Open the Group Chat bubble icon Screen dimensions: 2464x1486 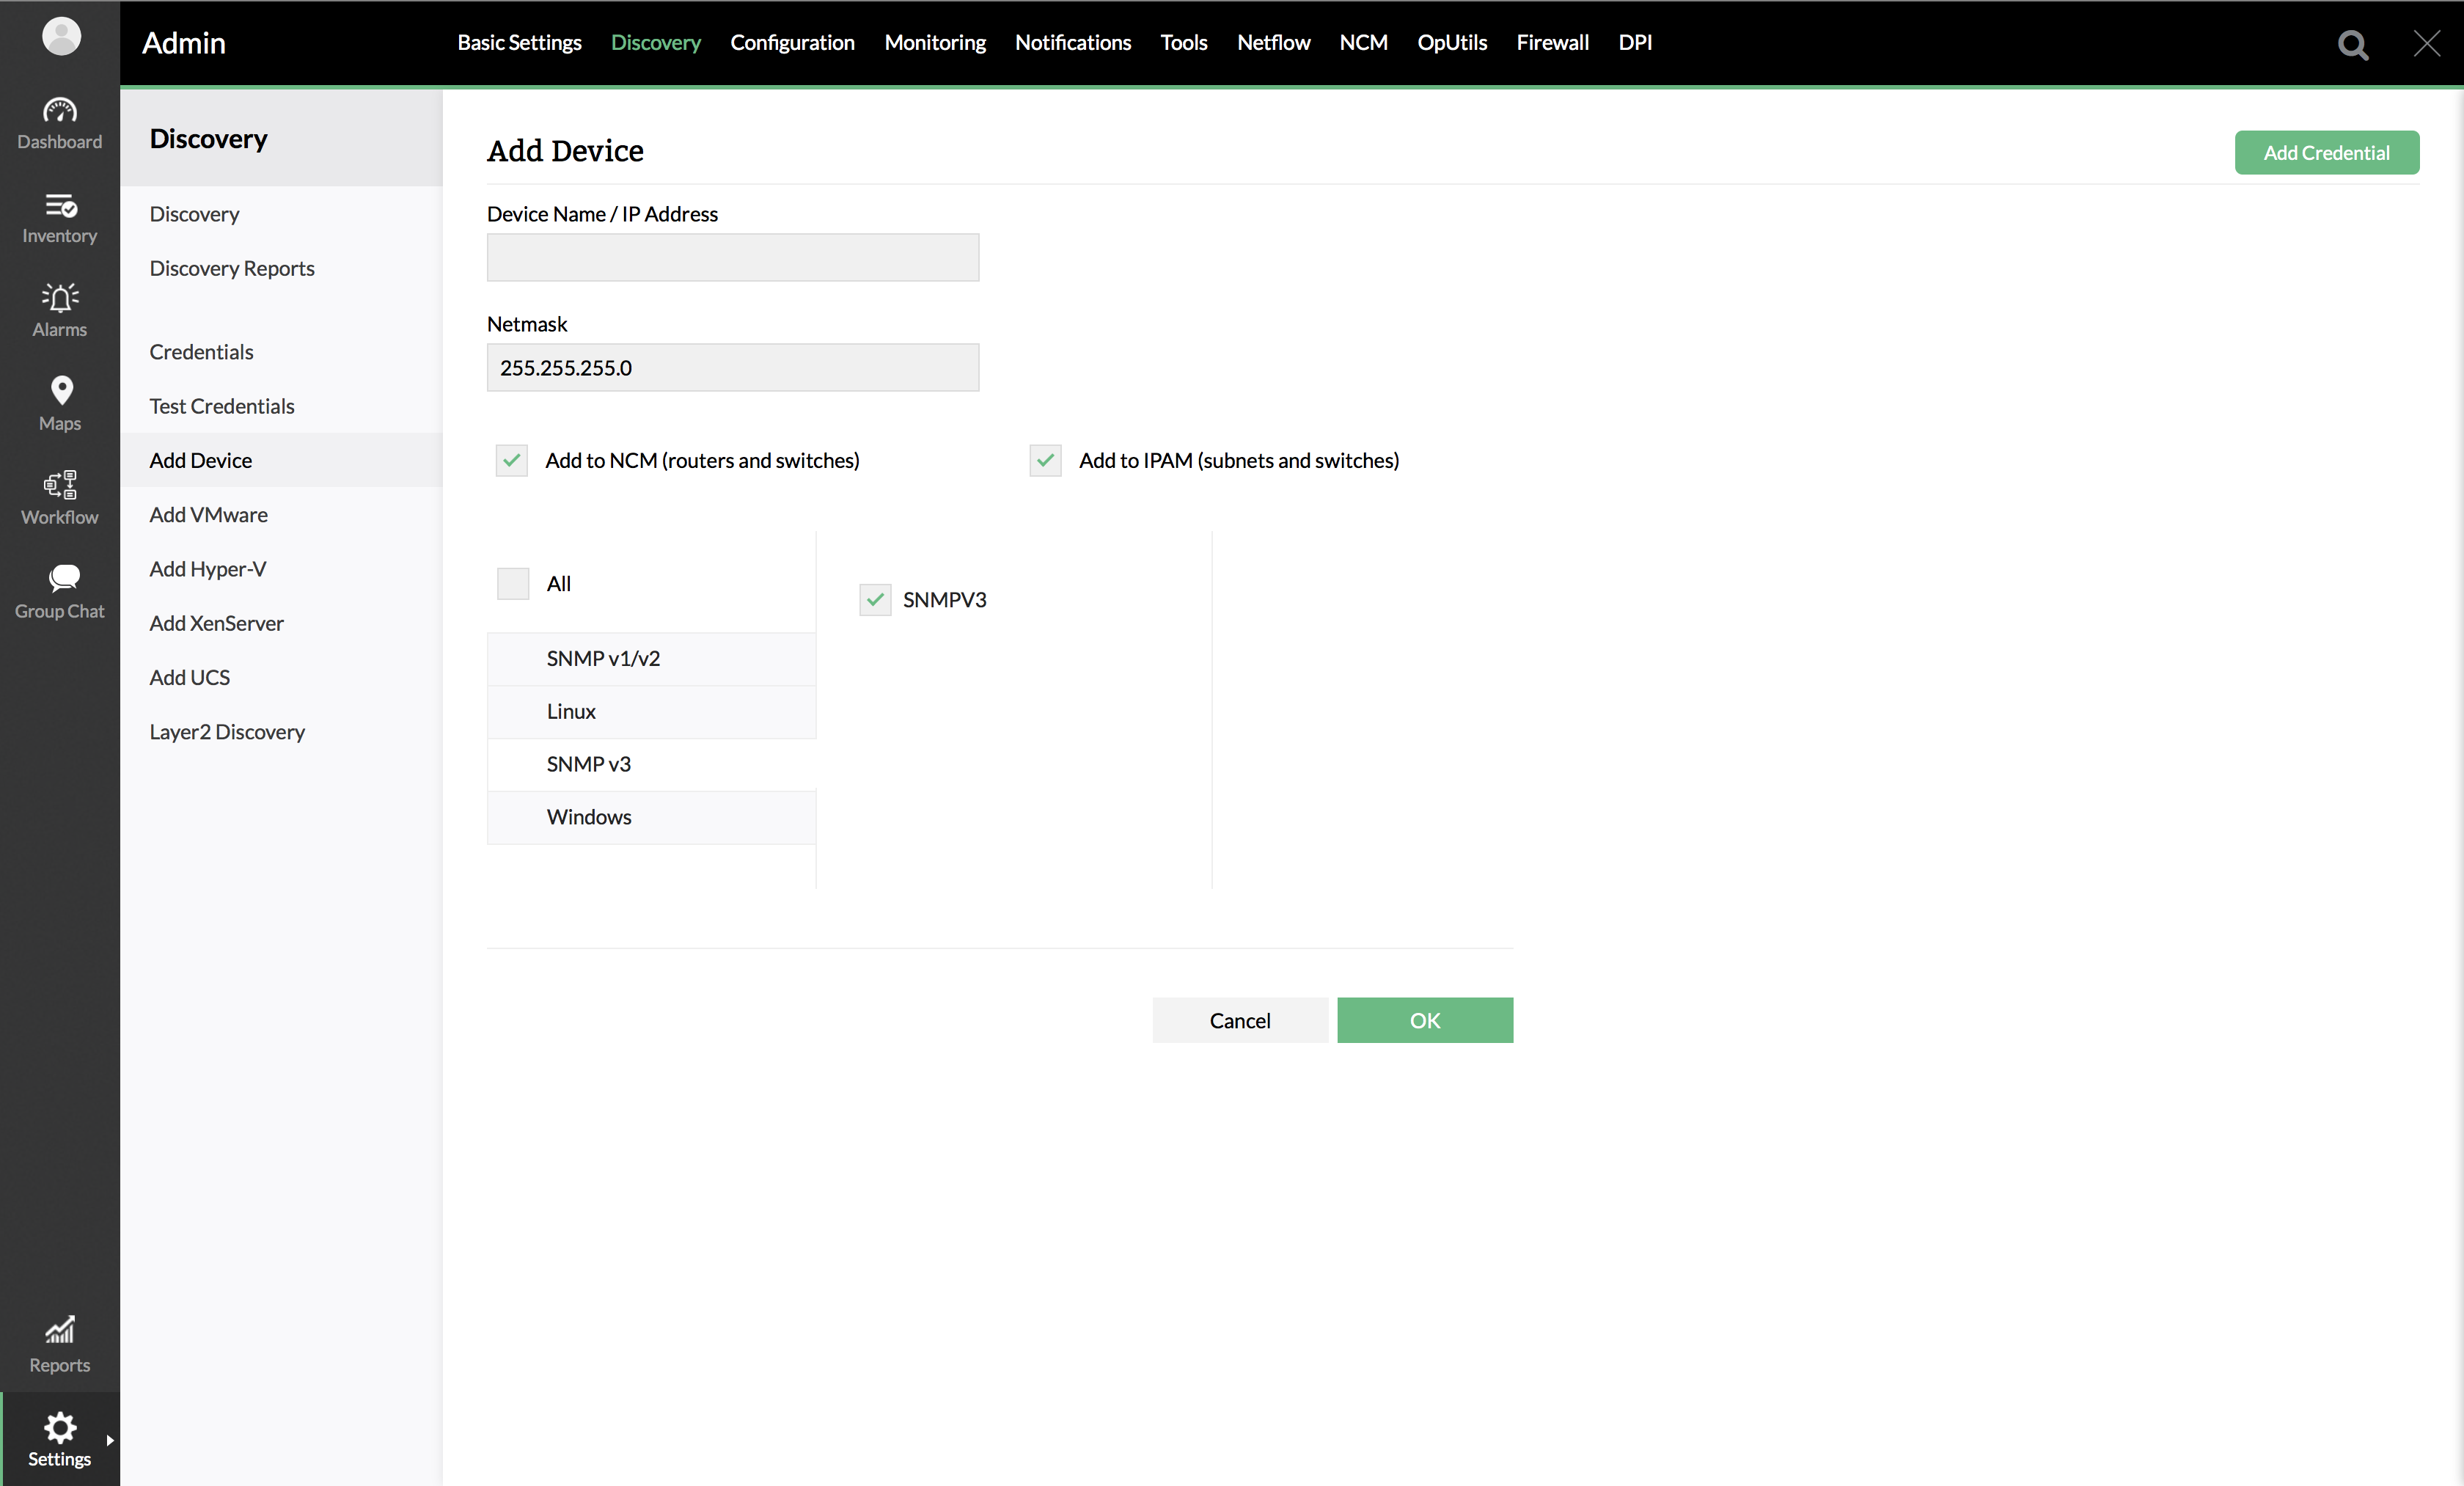pos(60,591)
